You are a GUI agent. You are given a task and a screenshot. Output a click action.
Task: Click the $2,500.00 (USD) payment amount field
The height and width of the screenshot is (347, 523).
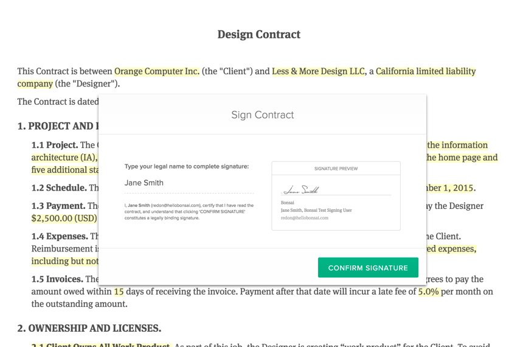point(64,218)
